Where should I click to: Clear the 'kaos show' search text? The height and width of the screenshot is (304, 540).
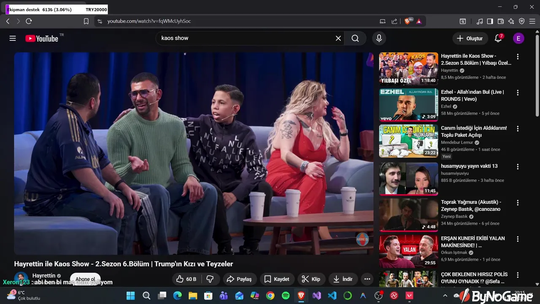tap(338, 38)
